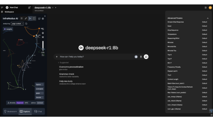Select the 'trends' graph button
The height and width of the screenshot is (121, 213).
[39, 97]
